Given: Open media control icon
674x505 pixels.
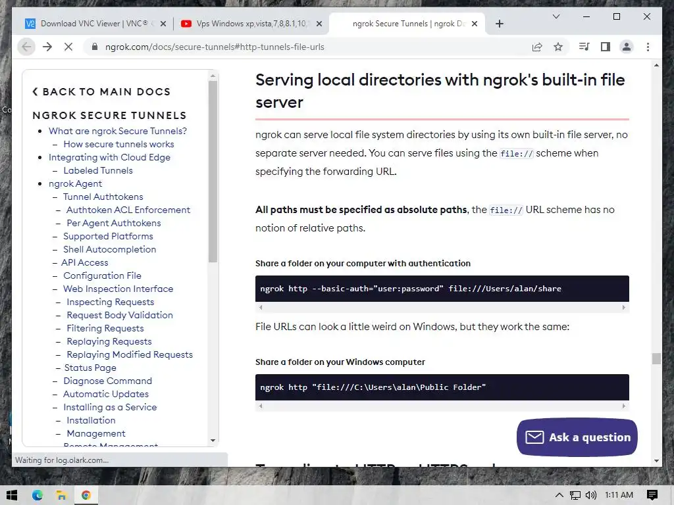Looking at the screenshot, I should point(584,47).
